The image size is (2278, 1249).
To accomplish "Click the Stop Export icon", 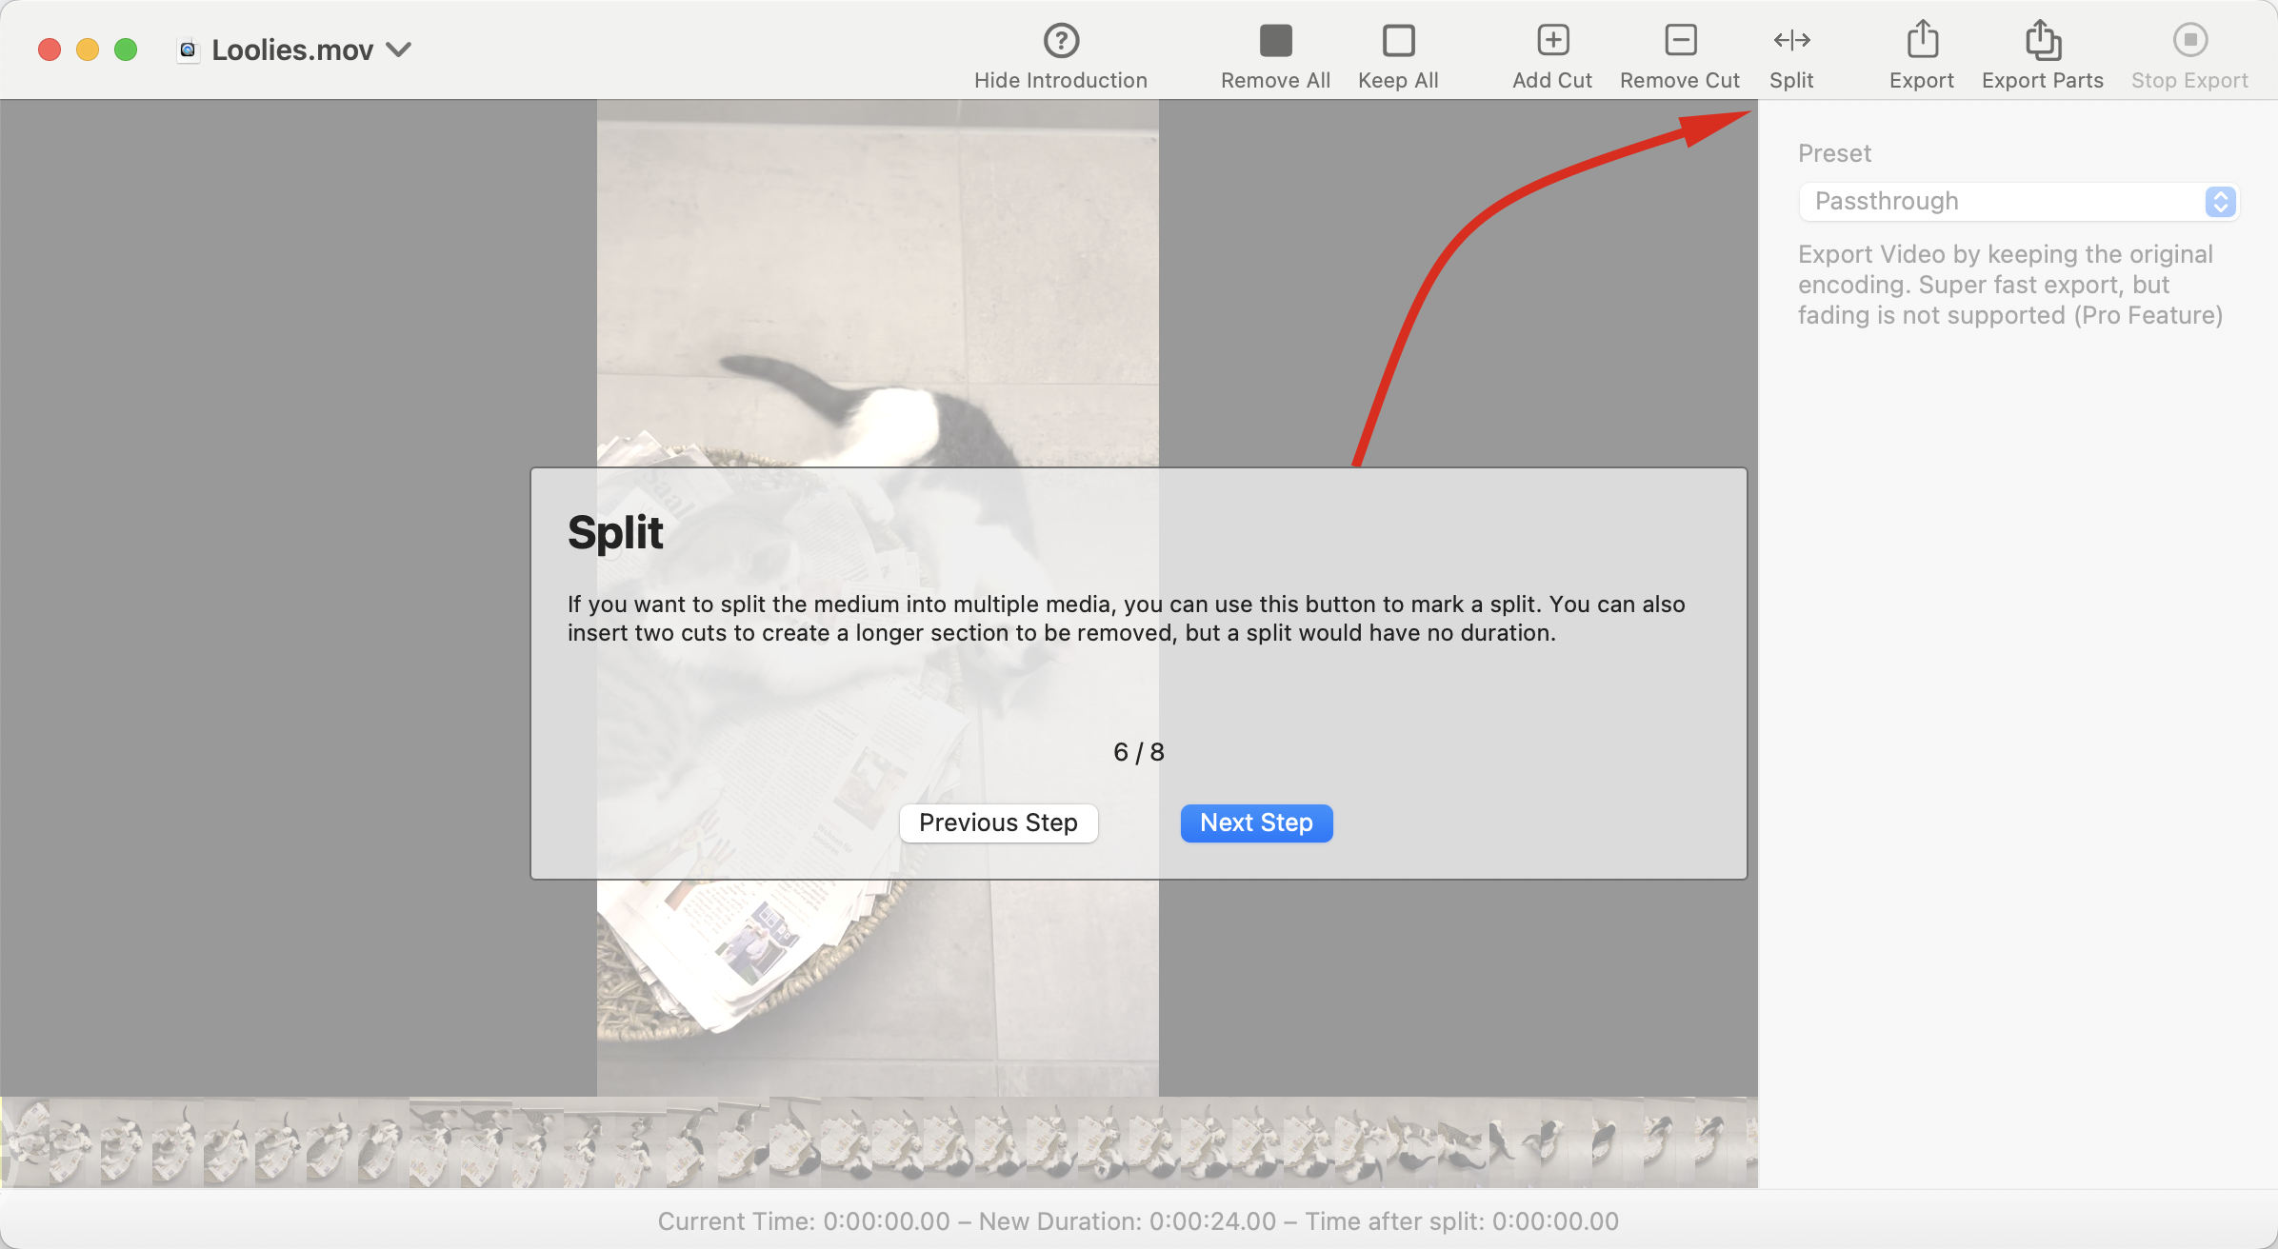I will (x=2189, y=41).
